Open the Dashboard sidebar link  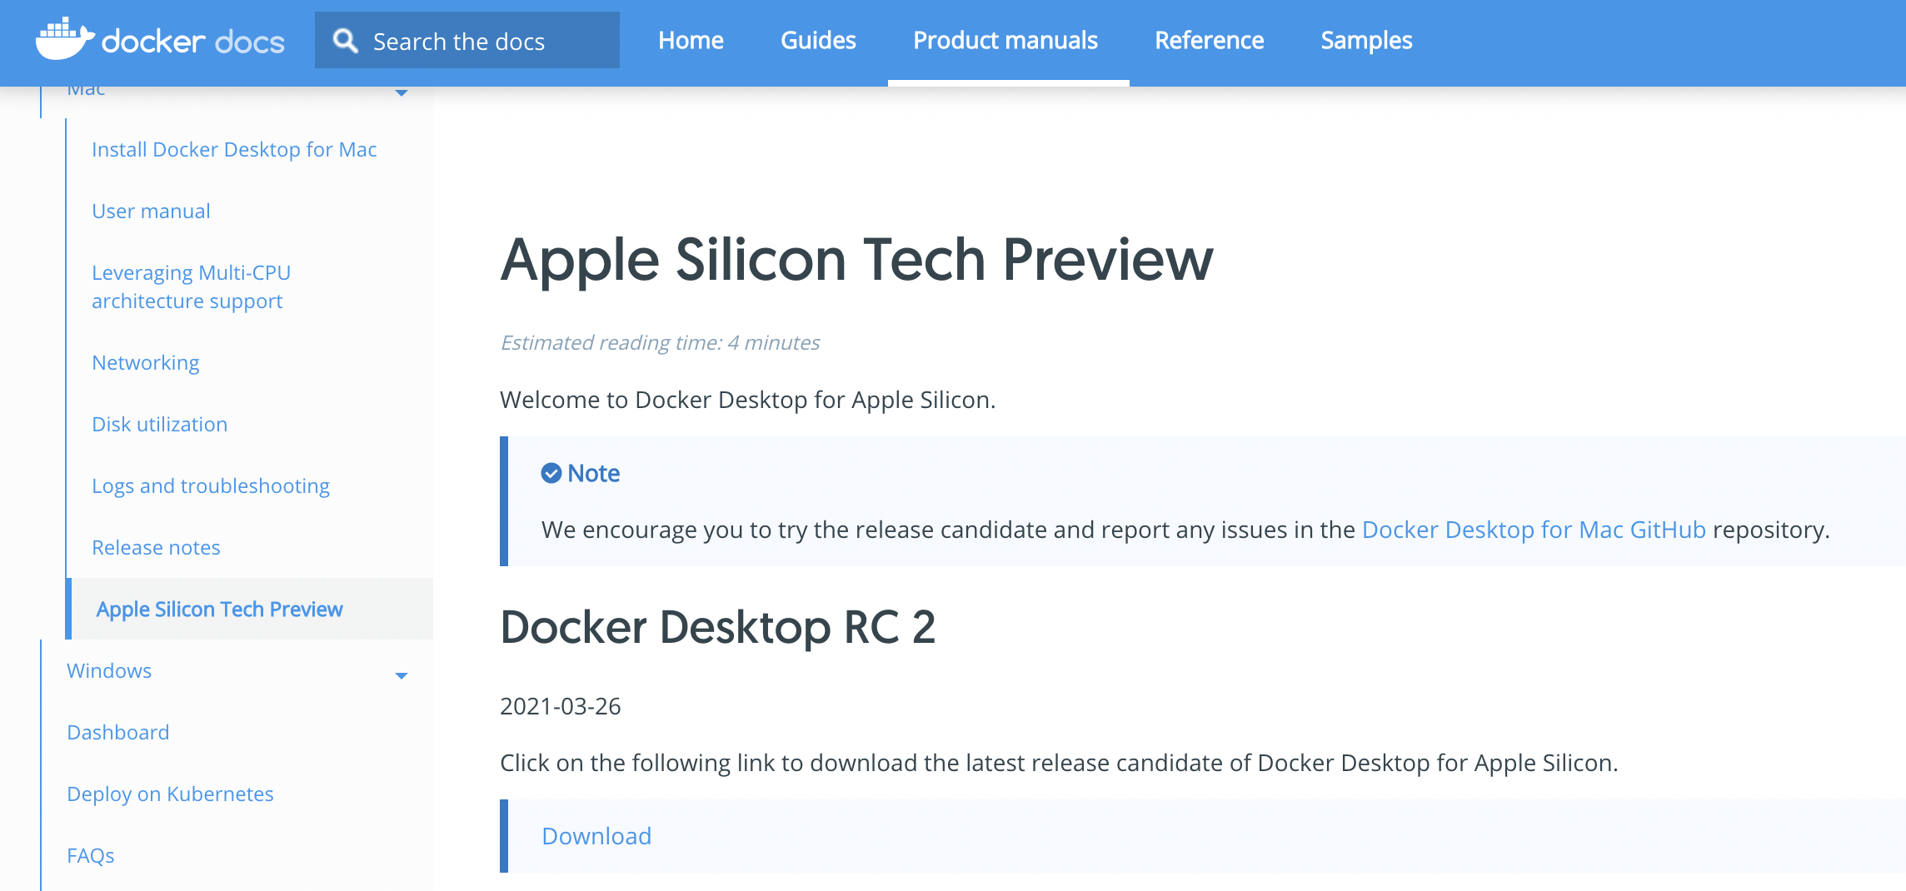tap(117, 732)
